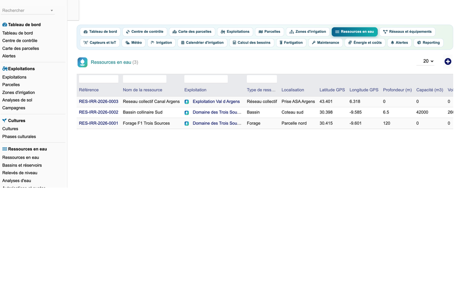Open sidebar Centre de contrôle link
The width and height of the screenshot is (463, 287).
pos(20,41)
